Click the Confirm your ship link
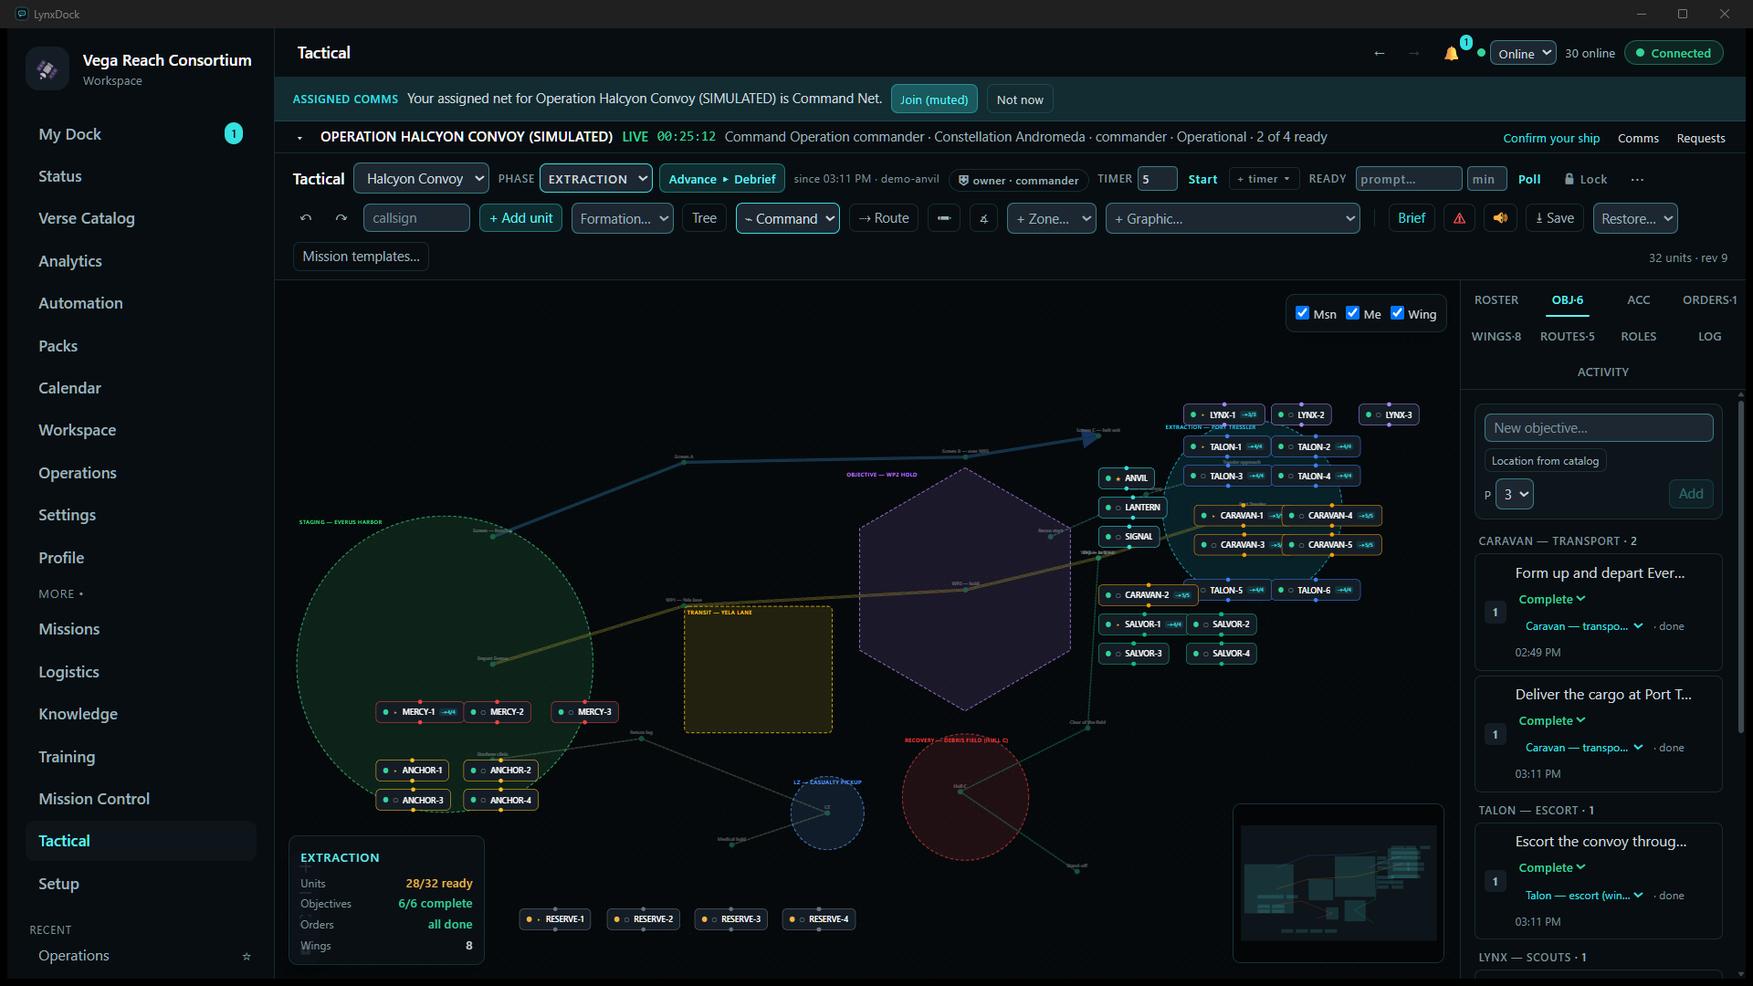Image resolution: width=1753 pixels, height=986 pixels. (x=1551, y=138)
